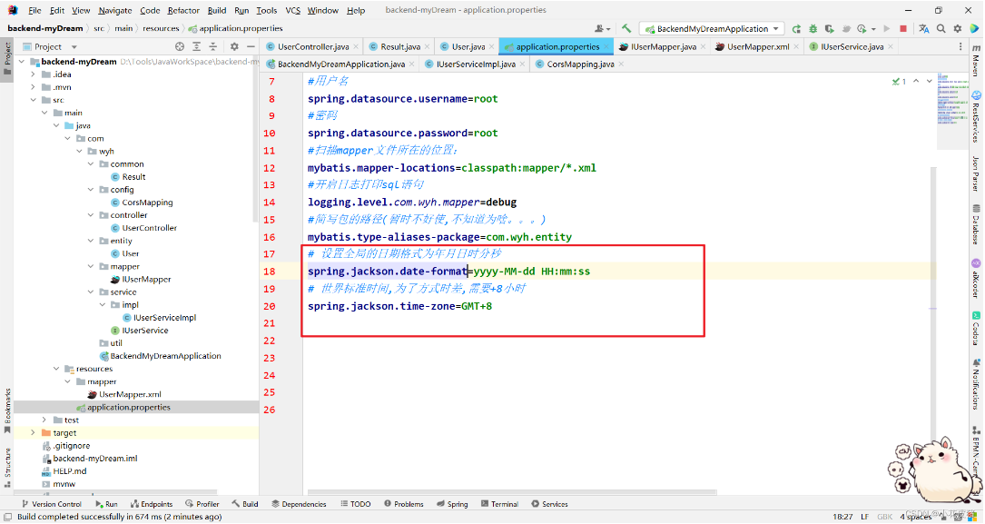The width and height of the screenshot is (985, 524).
Task: Select IUserServiceImpl in project tree
Action: 164,318
